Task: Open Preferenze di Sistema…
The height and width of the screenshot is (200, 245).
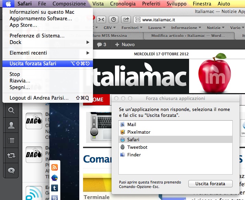Action: coord(48,36)
